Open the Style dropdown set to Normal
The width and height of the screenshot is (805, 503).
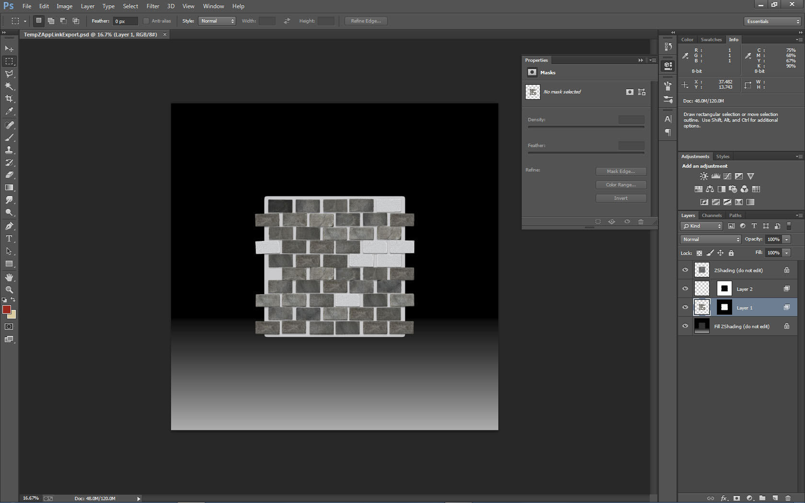pos(217,21)
